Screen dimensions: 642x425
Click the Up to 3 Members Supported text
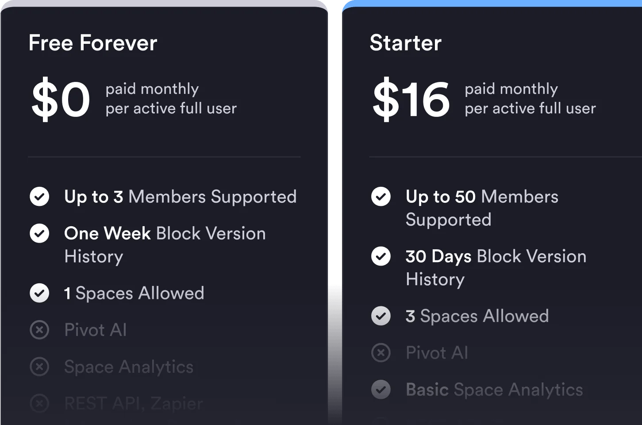click(180, 197)
